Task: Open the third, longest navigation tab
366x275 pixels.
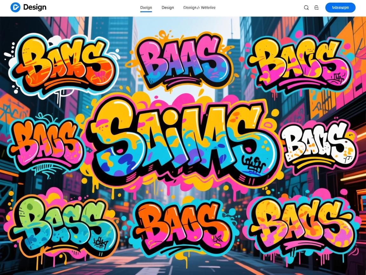Action: tap(199, 8)
